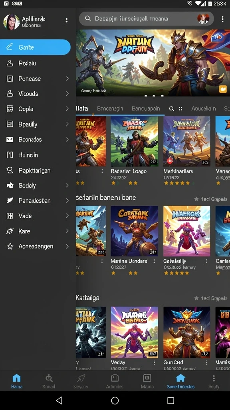This screenshot has width=230, height=410.
Task: Click the GunCod title text
Action: [173, 362]
